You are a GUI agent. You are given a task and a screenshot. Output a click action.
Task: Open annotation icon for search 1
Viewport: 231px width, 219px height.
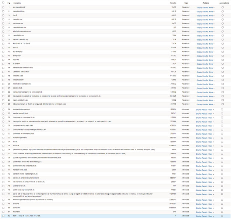(223, 7)
